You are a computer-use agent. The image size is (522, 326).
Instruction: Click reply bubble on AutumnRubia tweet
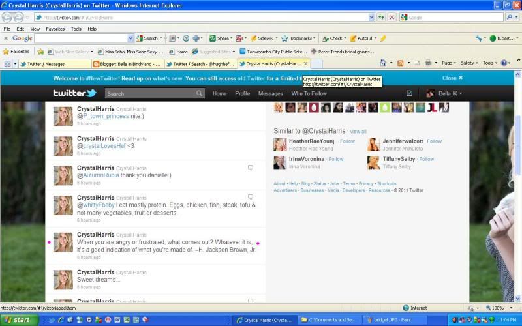coord(251,168)
